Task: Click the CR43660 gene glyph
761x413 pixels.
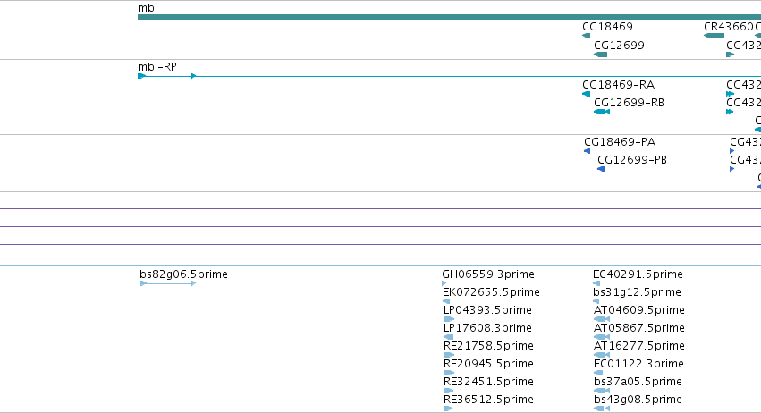Action: [714, 36]
